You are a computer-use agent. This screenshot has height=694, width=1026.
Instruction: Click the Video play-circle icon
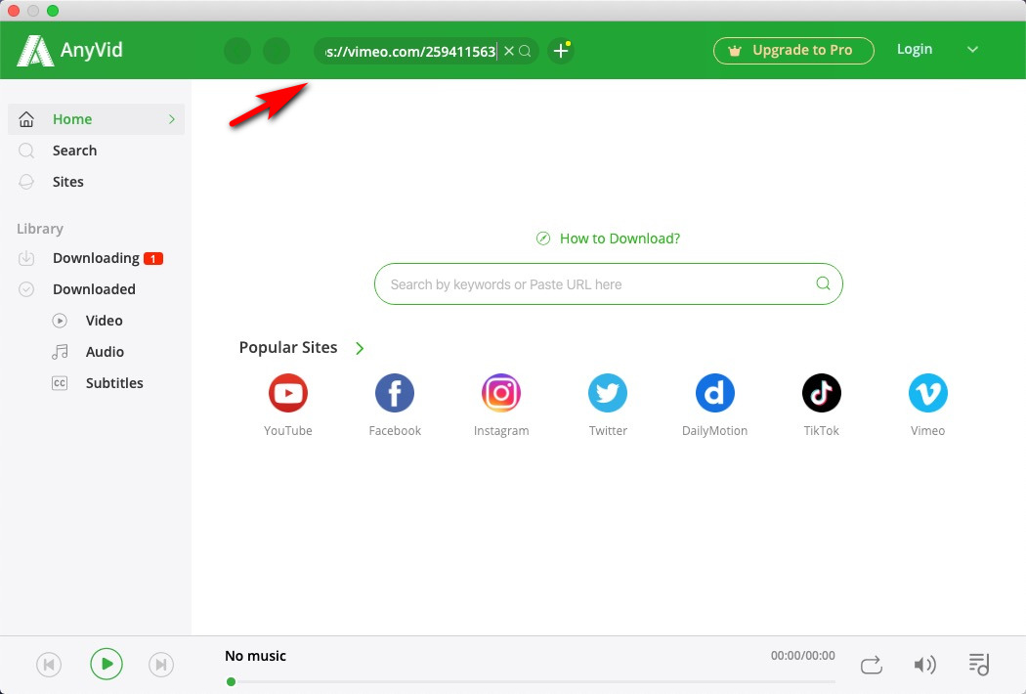pyautogui.click(x=60, y=321)
